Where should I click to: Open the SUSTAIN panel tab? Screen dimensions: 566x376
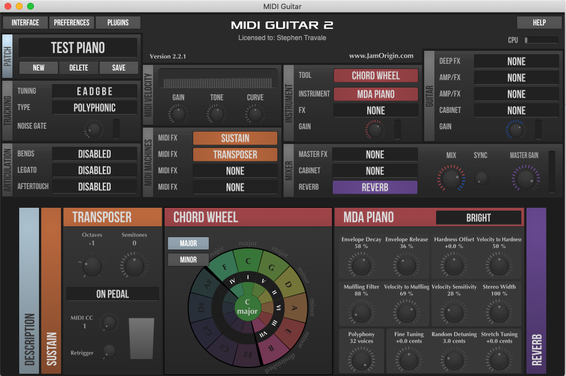tap(51, 291)
